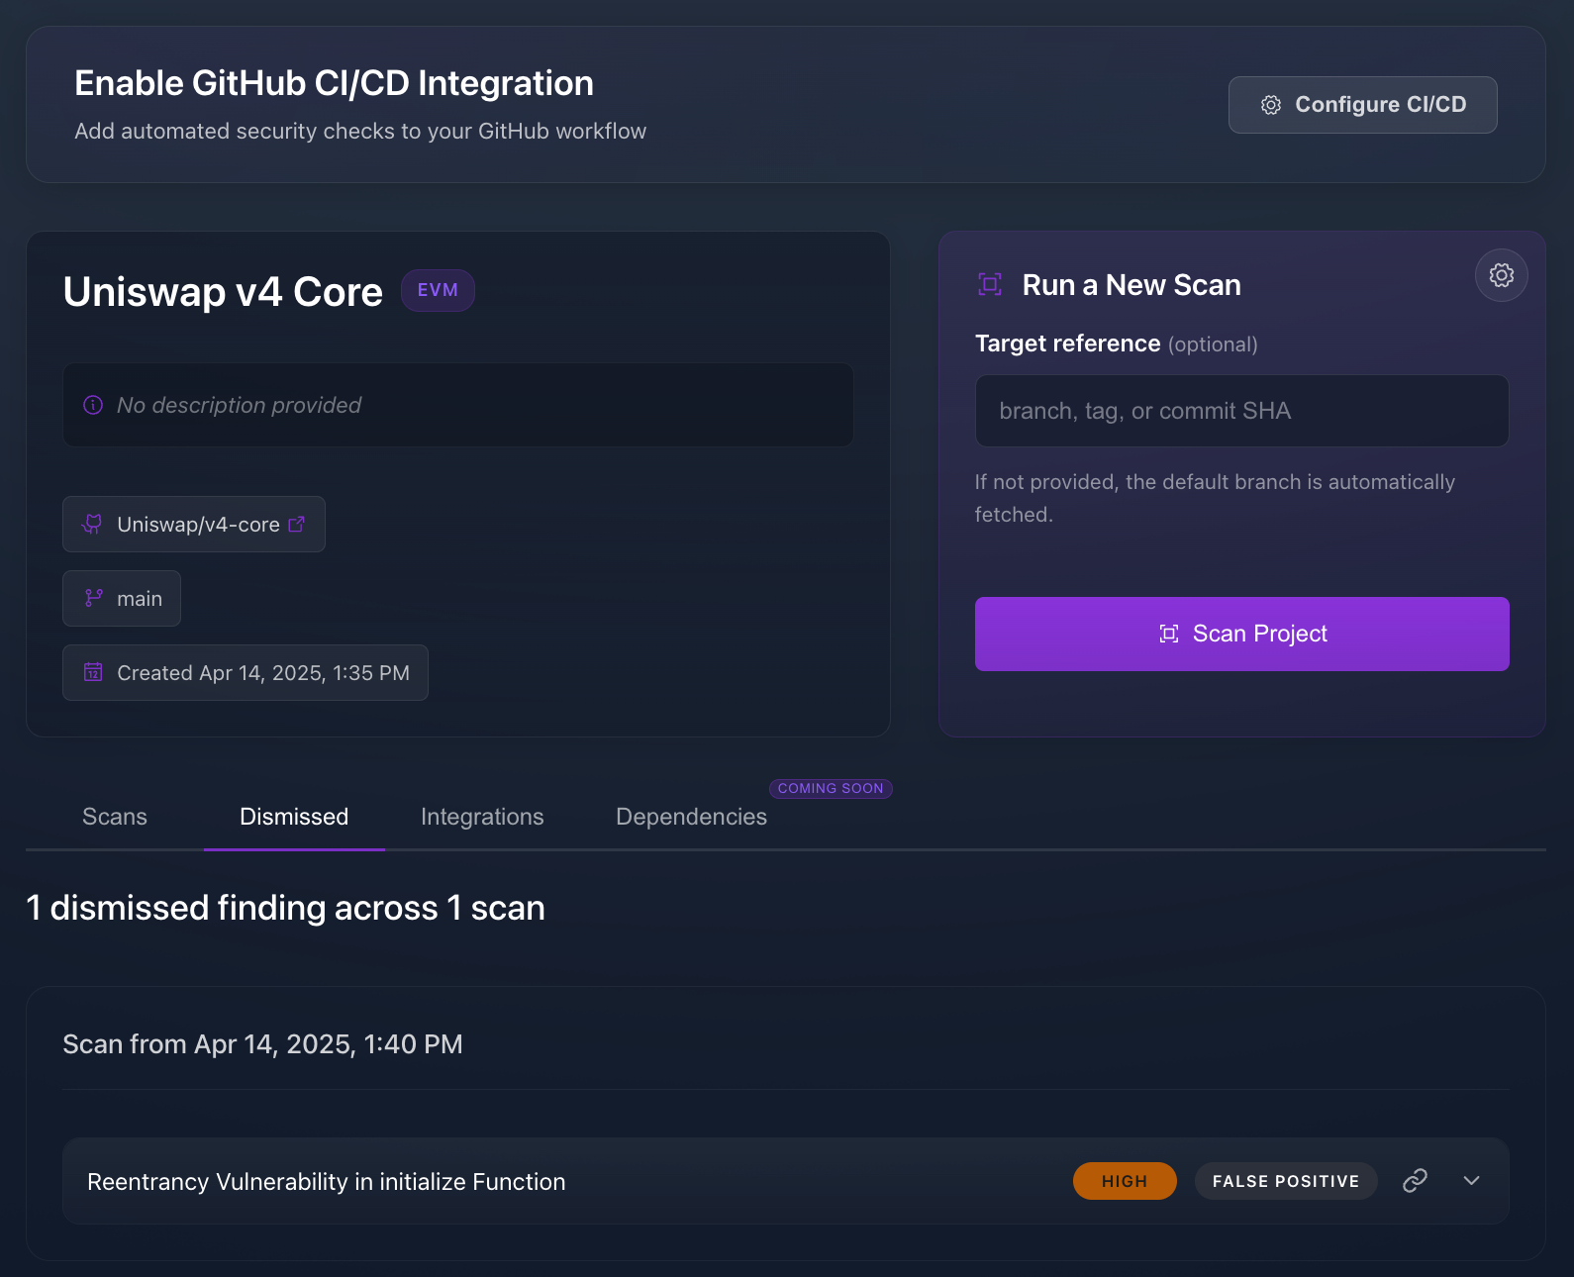Click the FALSE POSITIVE badge
Viewport: 1574px width, 1277px height.
point(1285,1181)
